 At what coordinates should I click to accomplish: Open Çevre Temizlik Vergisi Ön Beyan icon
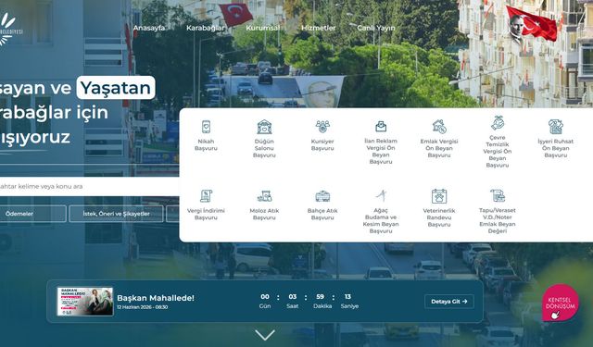[x=498, y=123]
